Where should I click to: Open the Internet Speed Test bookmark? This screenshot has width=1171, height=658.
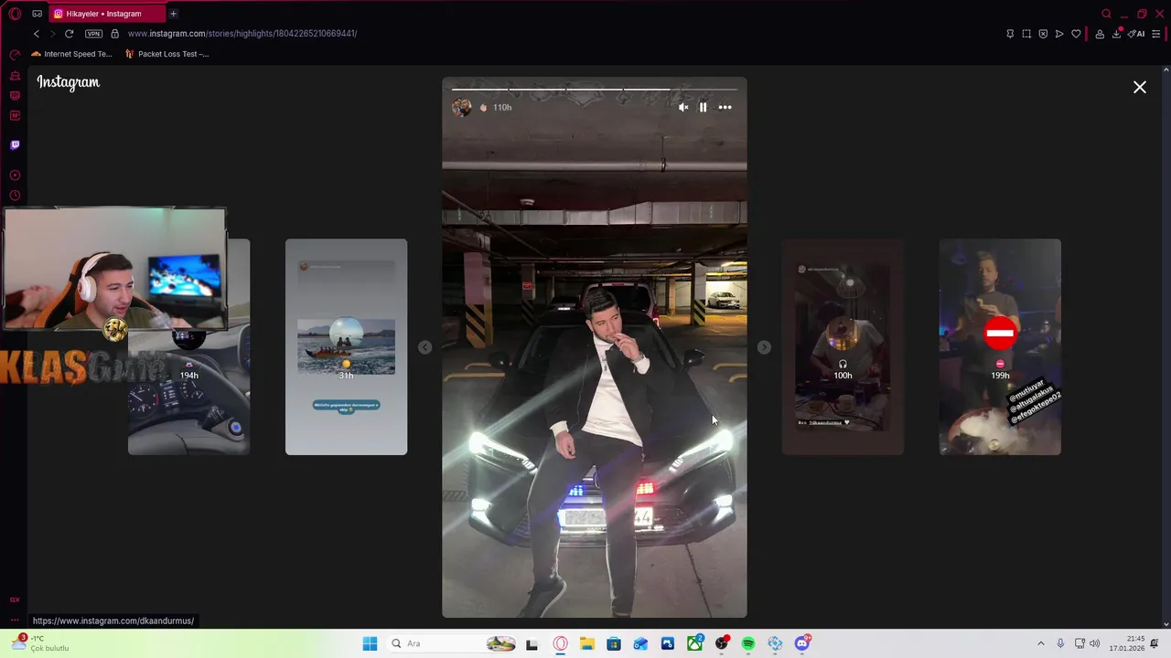[x=71, y=54]
